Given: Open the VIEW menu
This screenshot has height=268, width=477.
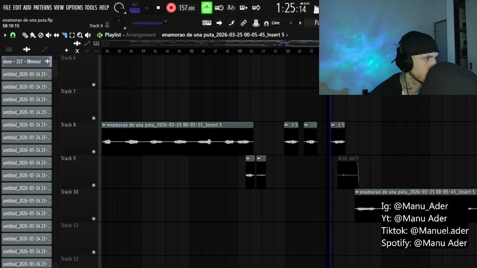Looking at the screenshot, I should click(x=59, y=7).
